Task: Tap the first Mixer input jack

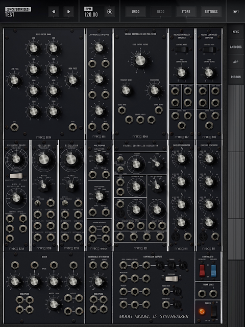Action: (15, 265)
